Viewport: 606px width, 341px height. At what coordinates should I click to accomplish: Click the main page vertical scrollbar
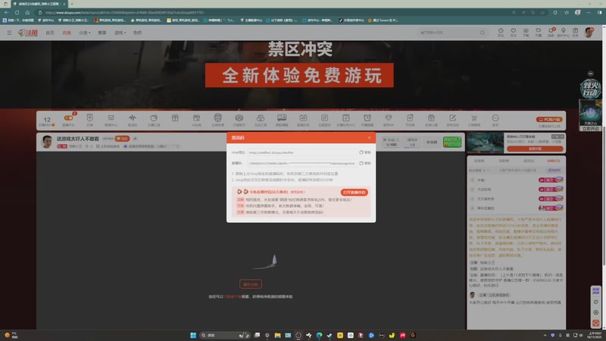coord(604,196)
